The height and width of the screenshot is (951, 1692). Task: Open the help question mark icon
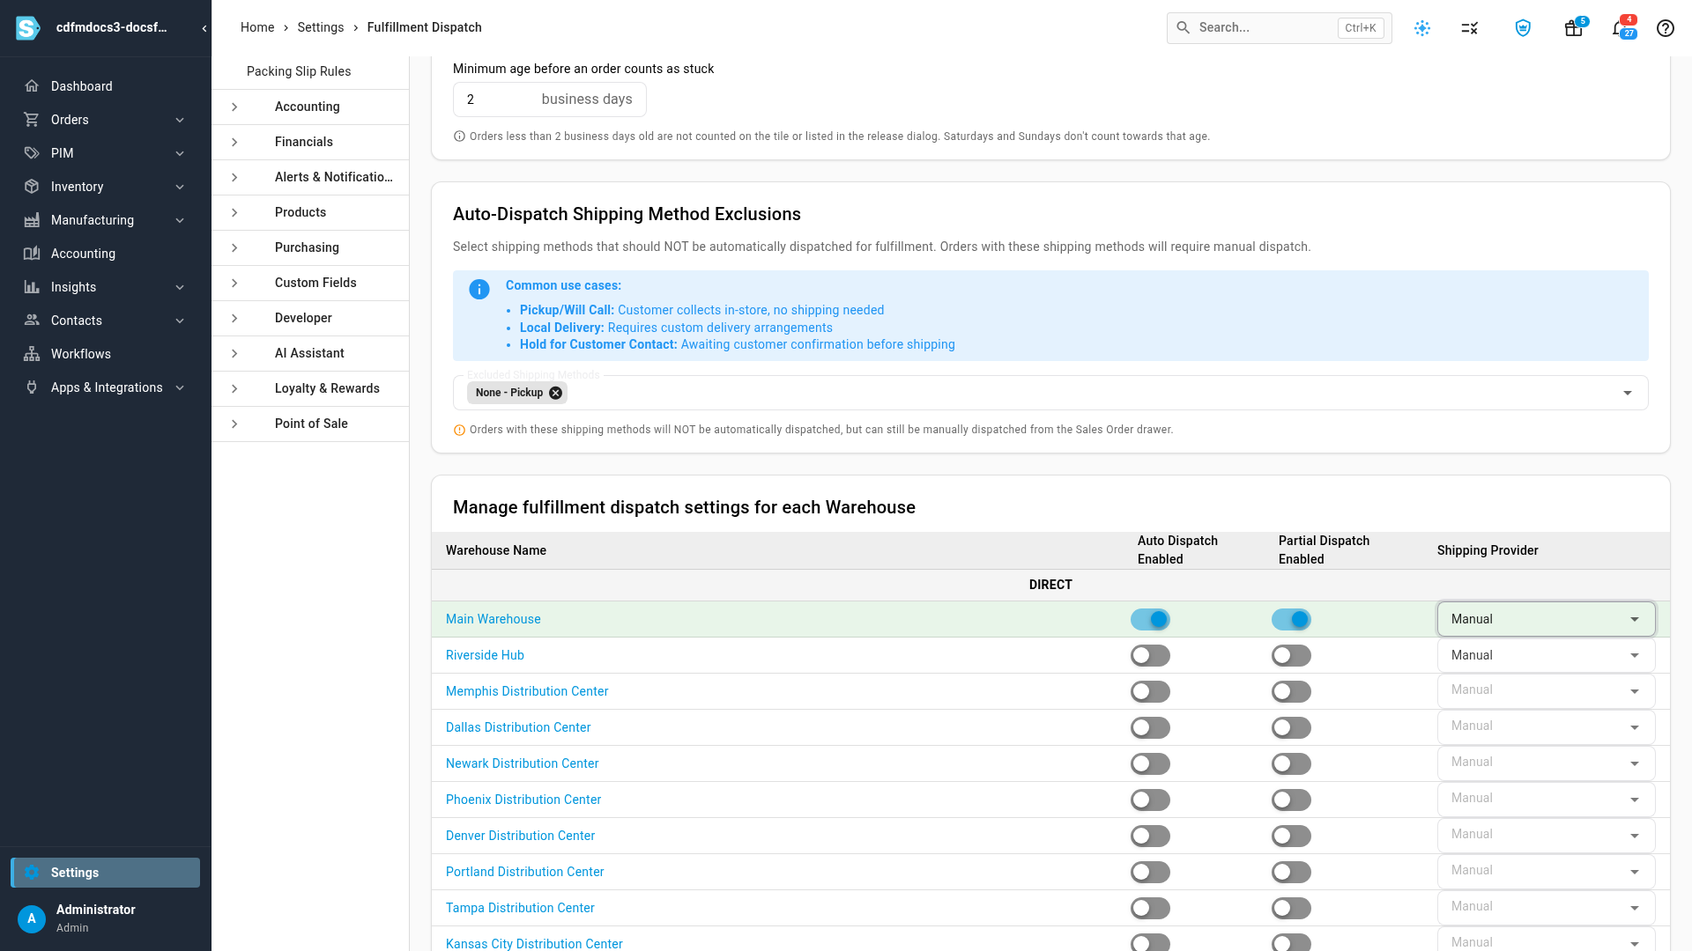1666,28
